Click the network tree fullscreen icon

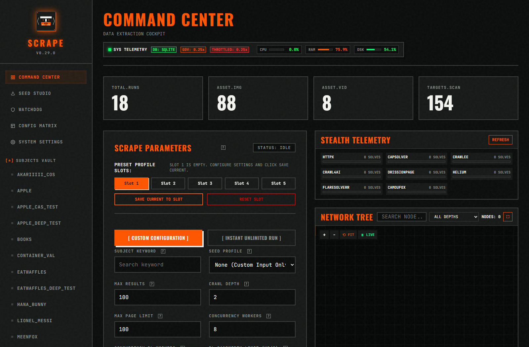[508, 217]
